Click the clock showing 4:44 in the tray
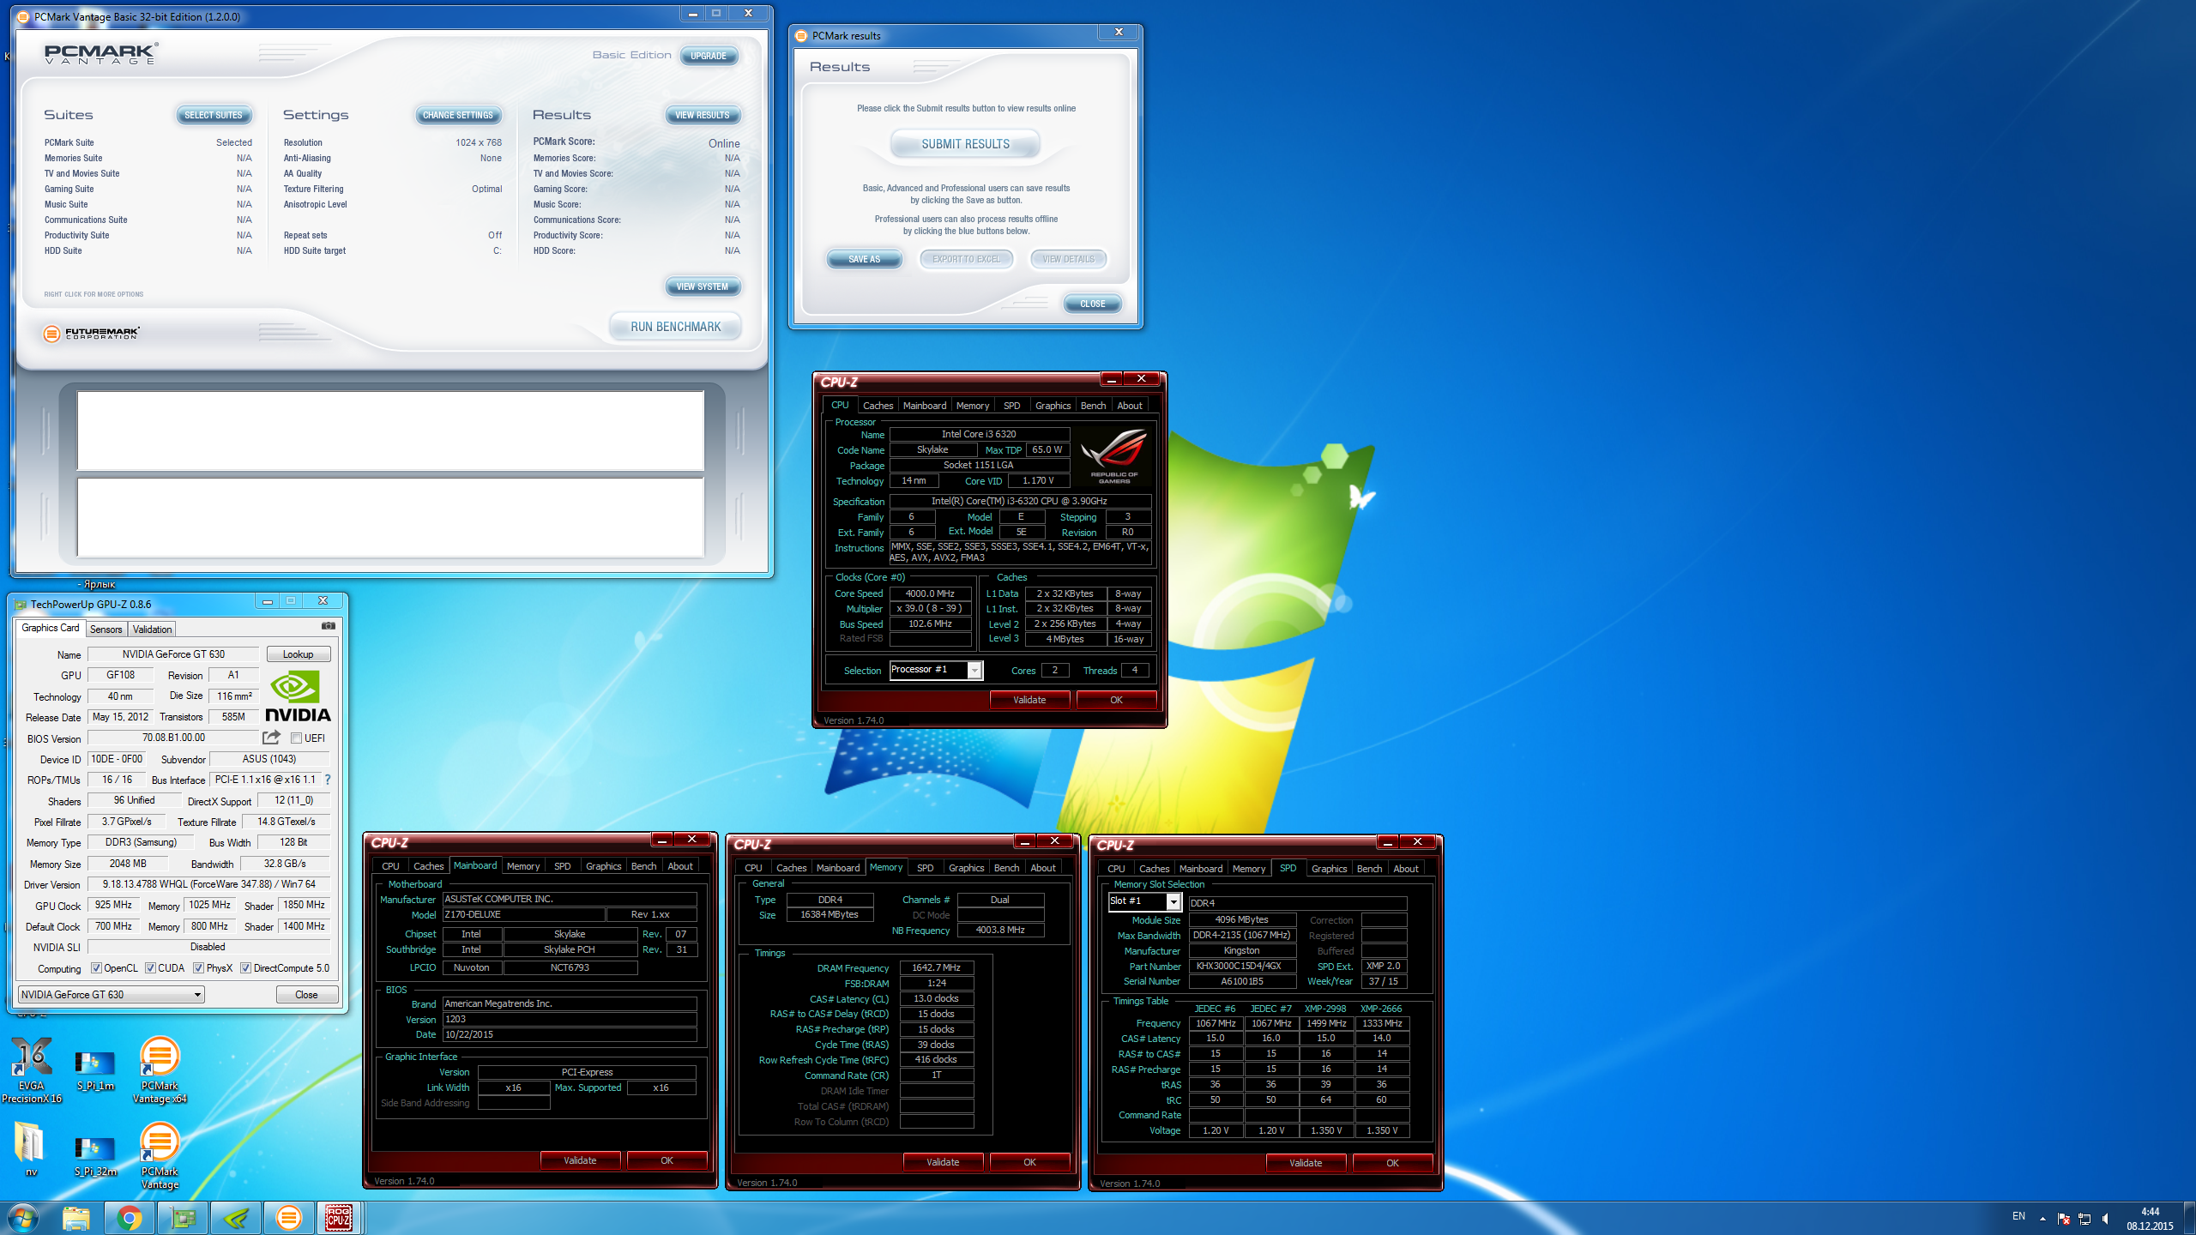The height and width of the screenshot is (1235, 2196). tap(2151, 1212)
